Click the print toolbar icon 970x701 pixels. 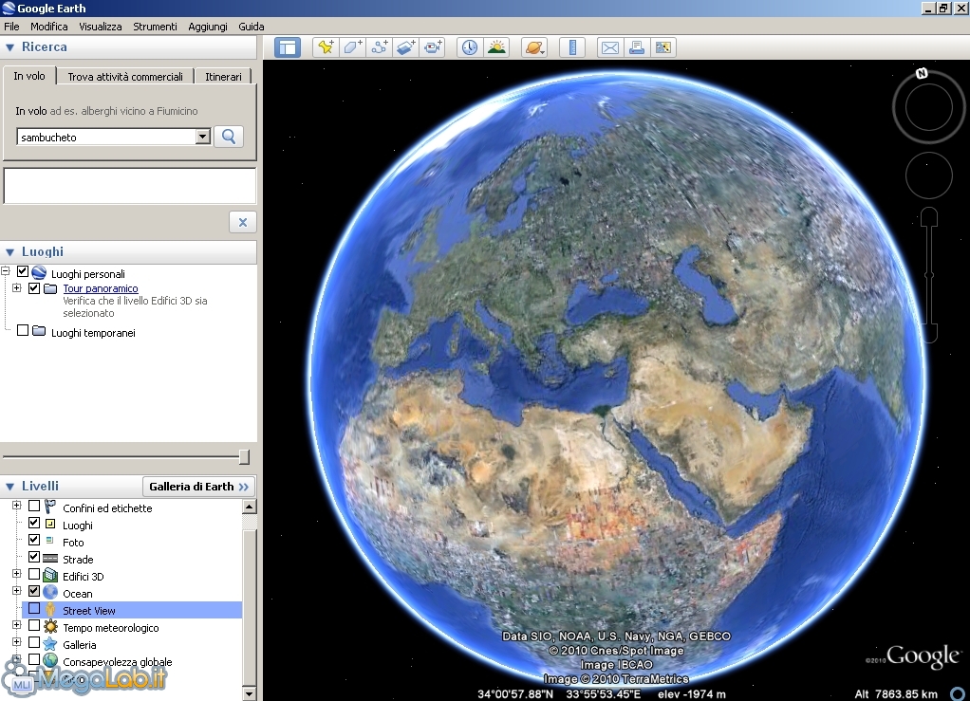[x=637, y=47]
